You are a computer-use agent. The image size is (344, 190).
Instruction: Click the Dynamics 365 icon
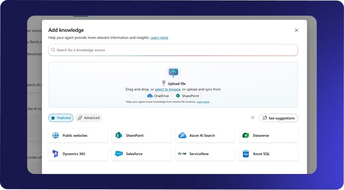[x=56, y=154]
